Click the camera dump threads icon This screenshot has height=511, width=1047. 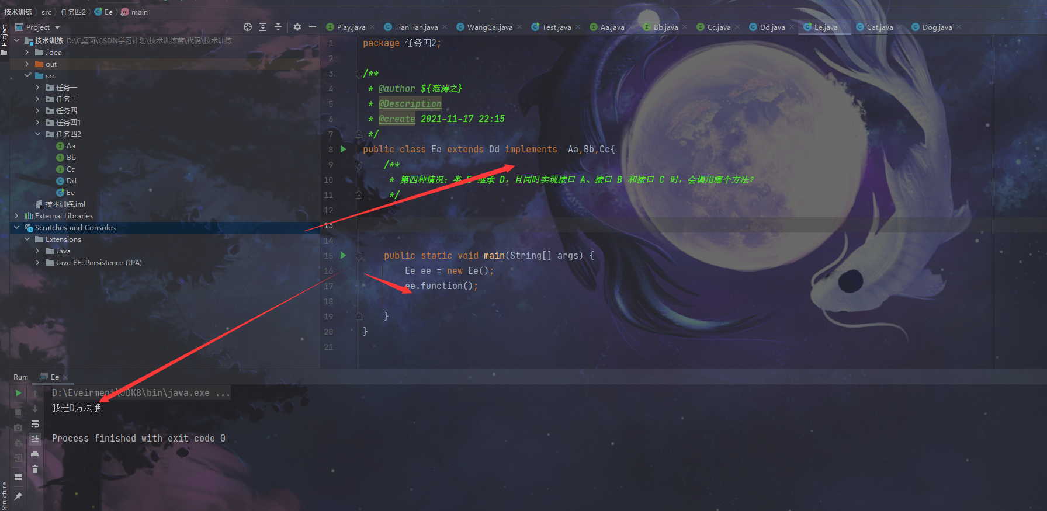pyautogui.click(x=18, y=427)
